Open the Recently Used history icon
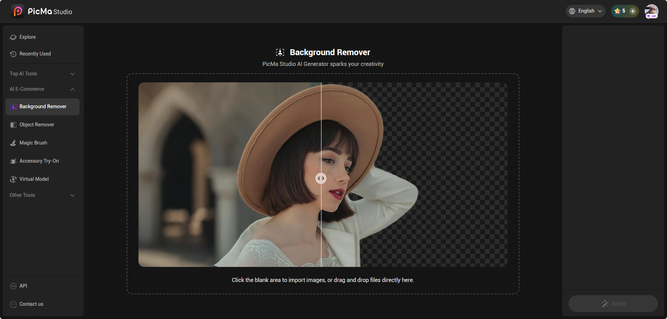Screen dimensions: 667x319 (13, 54)
